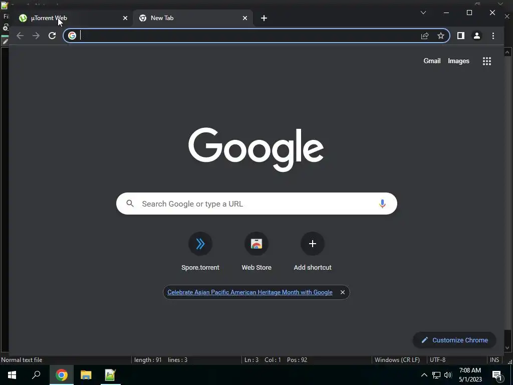513x385 pixels.
Task: Click Customize Chrome button
Action: 455,340
